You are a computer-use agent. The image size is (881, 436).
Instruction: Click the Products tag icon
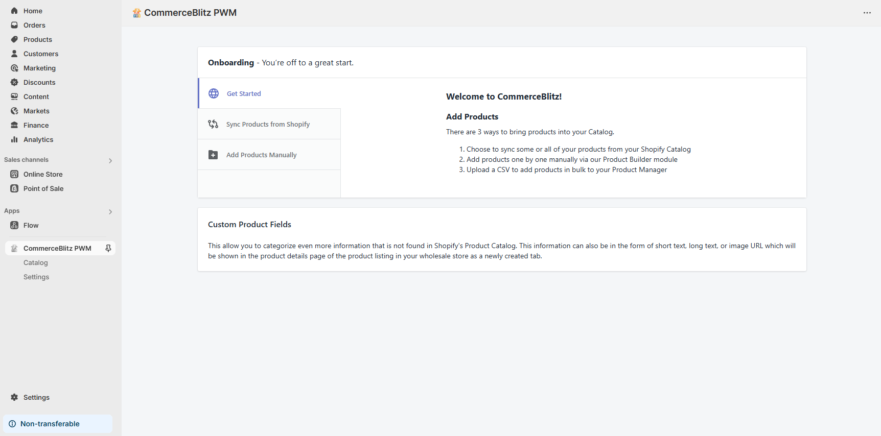tap(14, 39)
